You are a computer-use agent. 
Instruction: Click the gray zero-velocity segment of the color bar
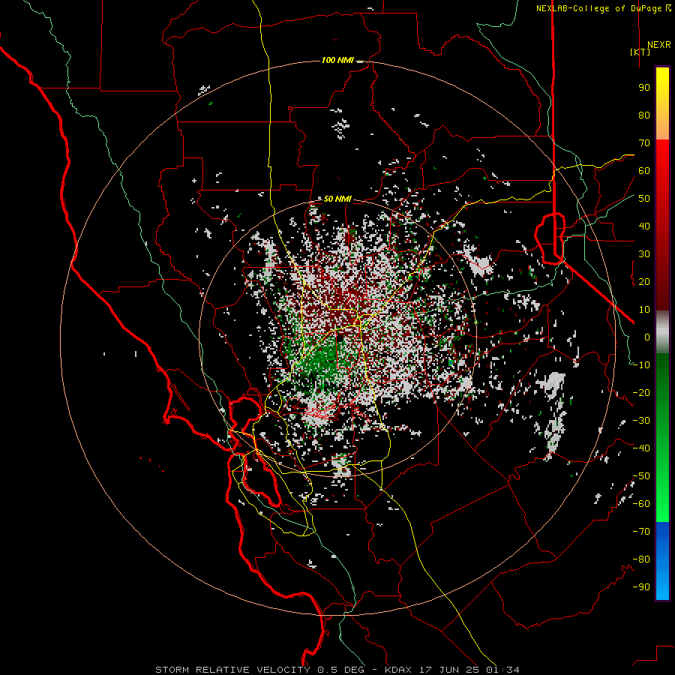(x=662, y=332)
